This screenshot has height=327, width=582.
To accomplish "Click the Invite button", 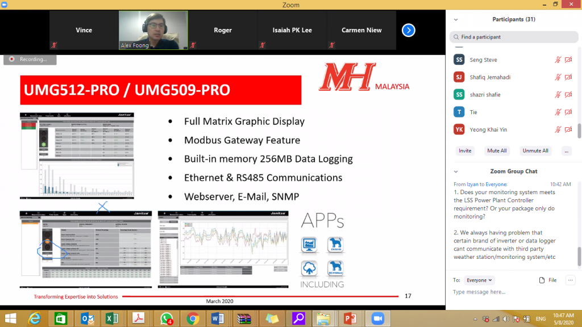I will (x=465, y=151).
